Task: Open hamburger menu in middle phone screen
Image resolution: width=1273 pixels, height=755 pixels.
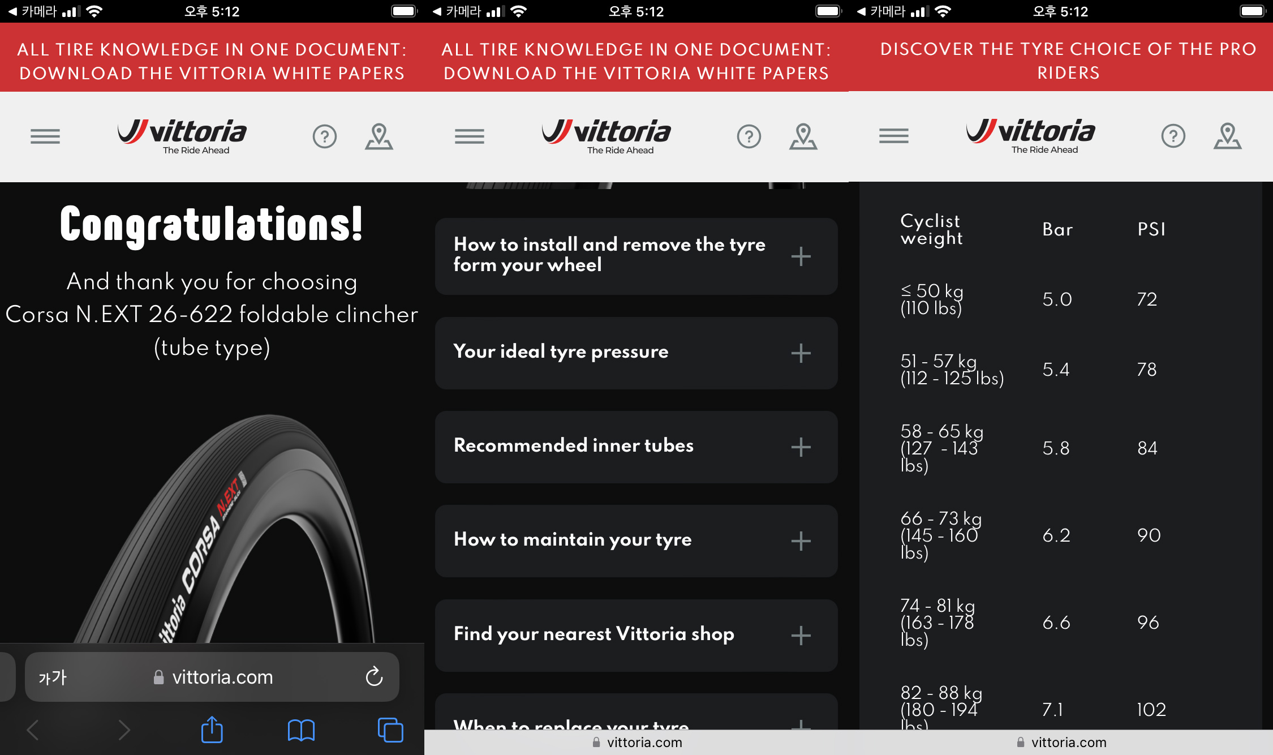Action: pos(470,136)
